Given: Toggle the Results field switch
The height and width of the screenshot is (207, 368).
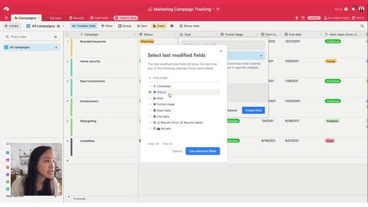Looking at the screenshot, I should coord(150,122).
